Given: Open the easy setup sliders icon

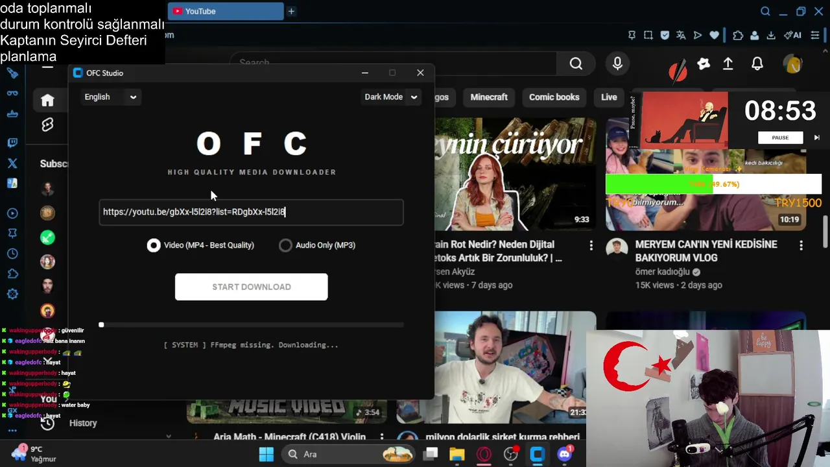Looking at the screenshot, I should [x=816, y=35].
